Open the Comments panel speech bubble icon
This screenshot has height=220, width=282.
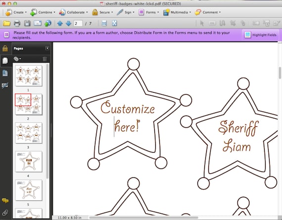click(5, 201)
